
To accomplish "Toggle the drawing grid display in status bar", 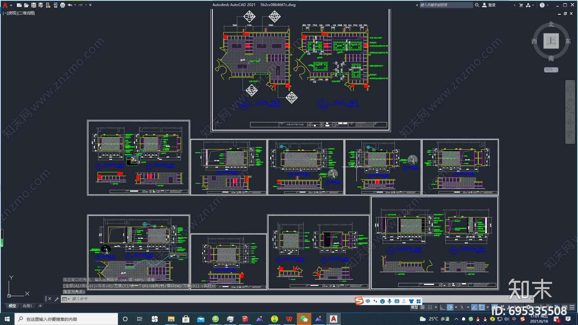I will (422, 307).
